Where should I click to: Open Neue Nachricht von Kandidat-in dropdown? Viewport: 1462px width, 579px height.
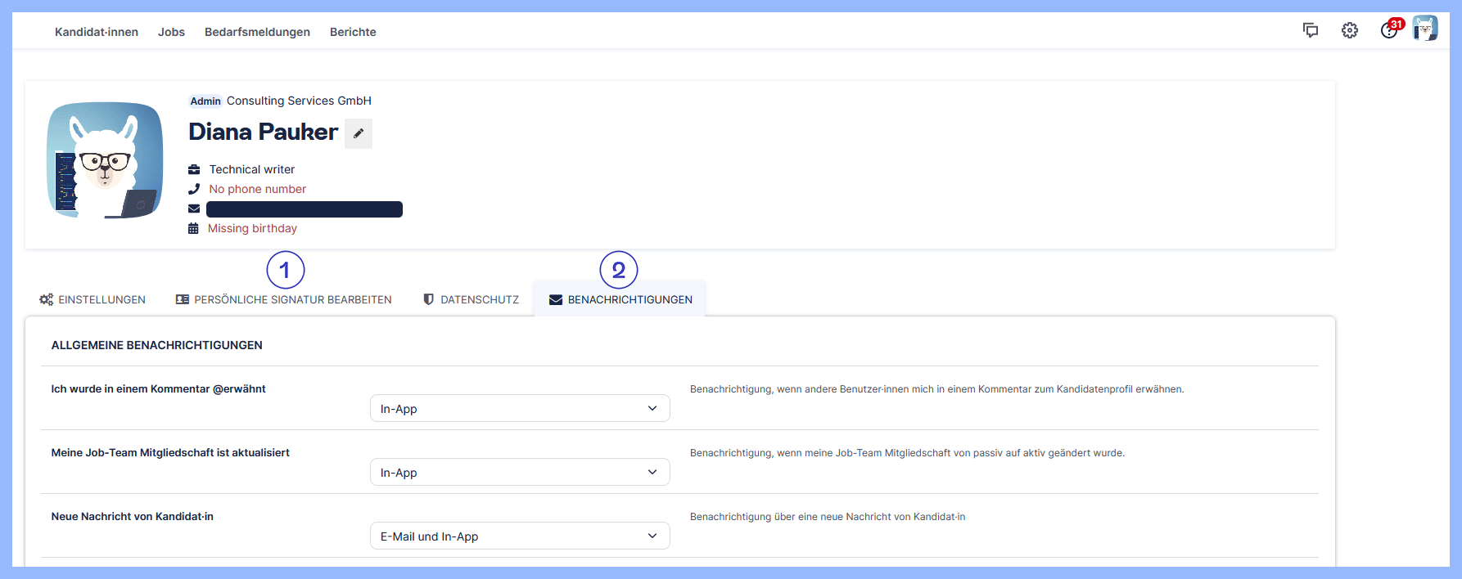520,536
